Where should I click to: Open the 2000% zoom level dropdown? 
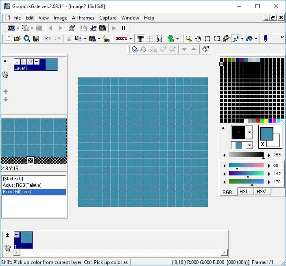131,39
